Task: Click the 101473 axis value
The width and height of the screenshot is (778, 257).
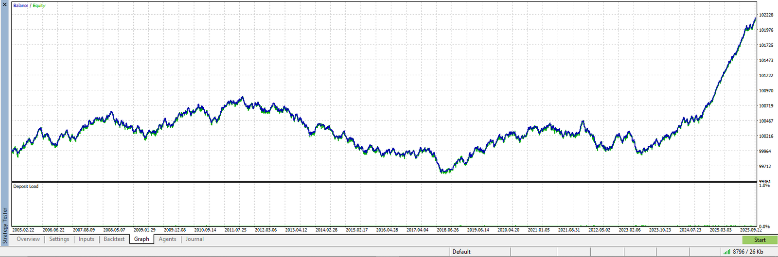Action: click(766, 60)
